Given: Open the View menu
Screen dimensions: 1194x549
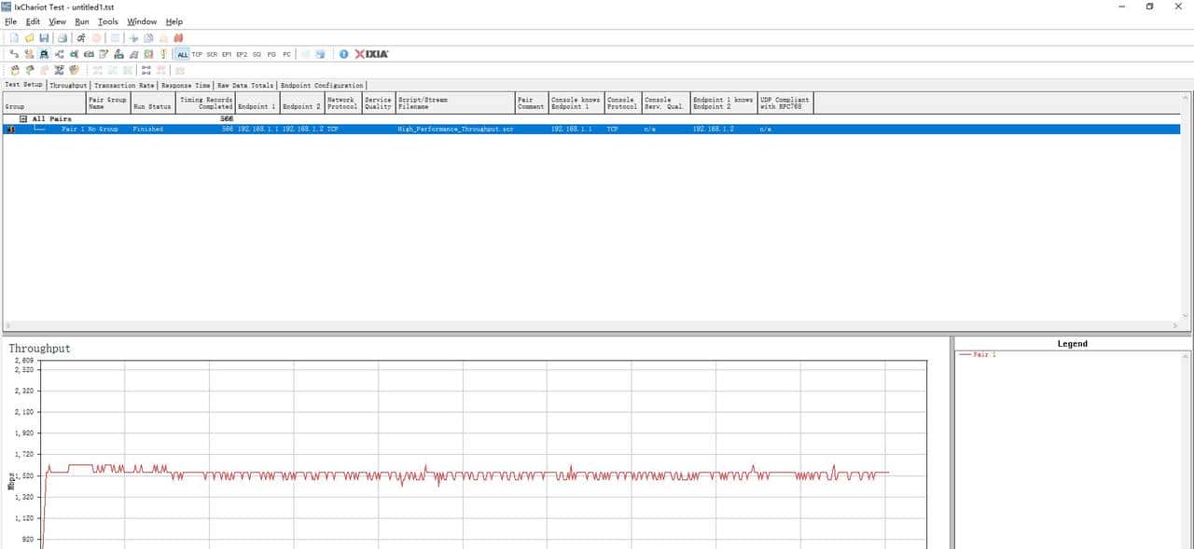Looking at the screenshot, I should pyautogui.click(x=57, y=21).
